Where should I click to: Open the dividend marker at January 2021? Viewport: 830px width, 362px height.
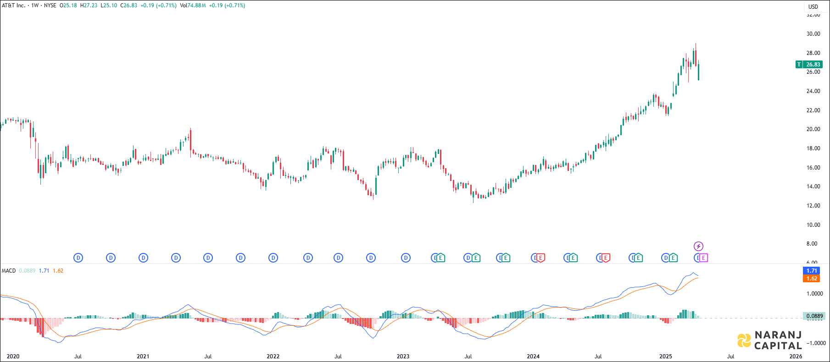click(144, 258)
